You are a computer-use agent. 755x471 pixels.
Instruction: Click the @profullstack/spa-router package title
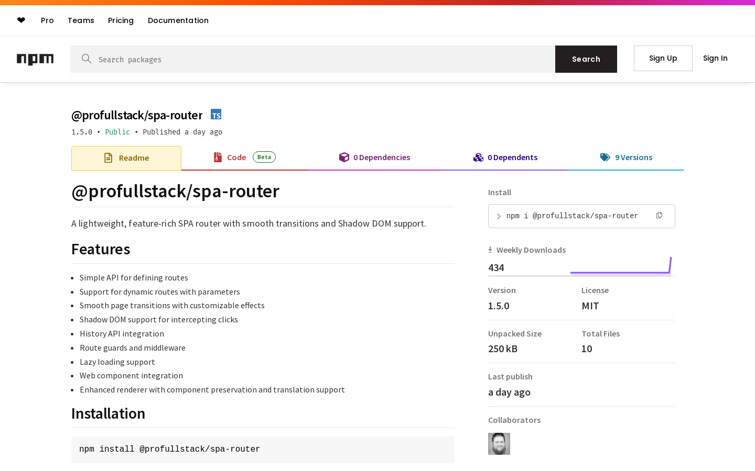[137, 115]
